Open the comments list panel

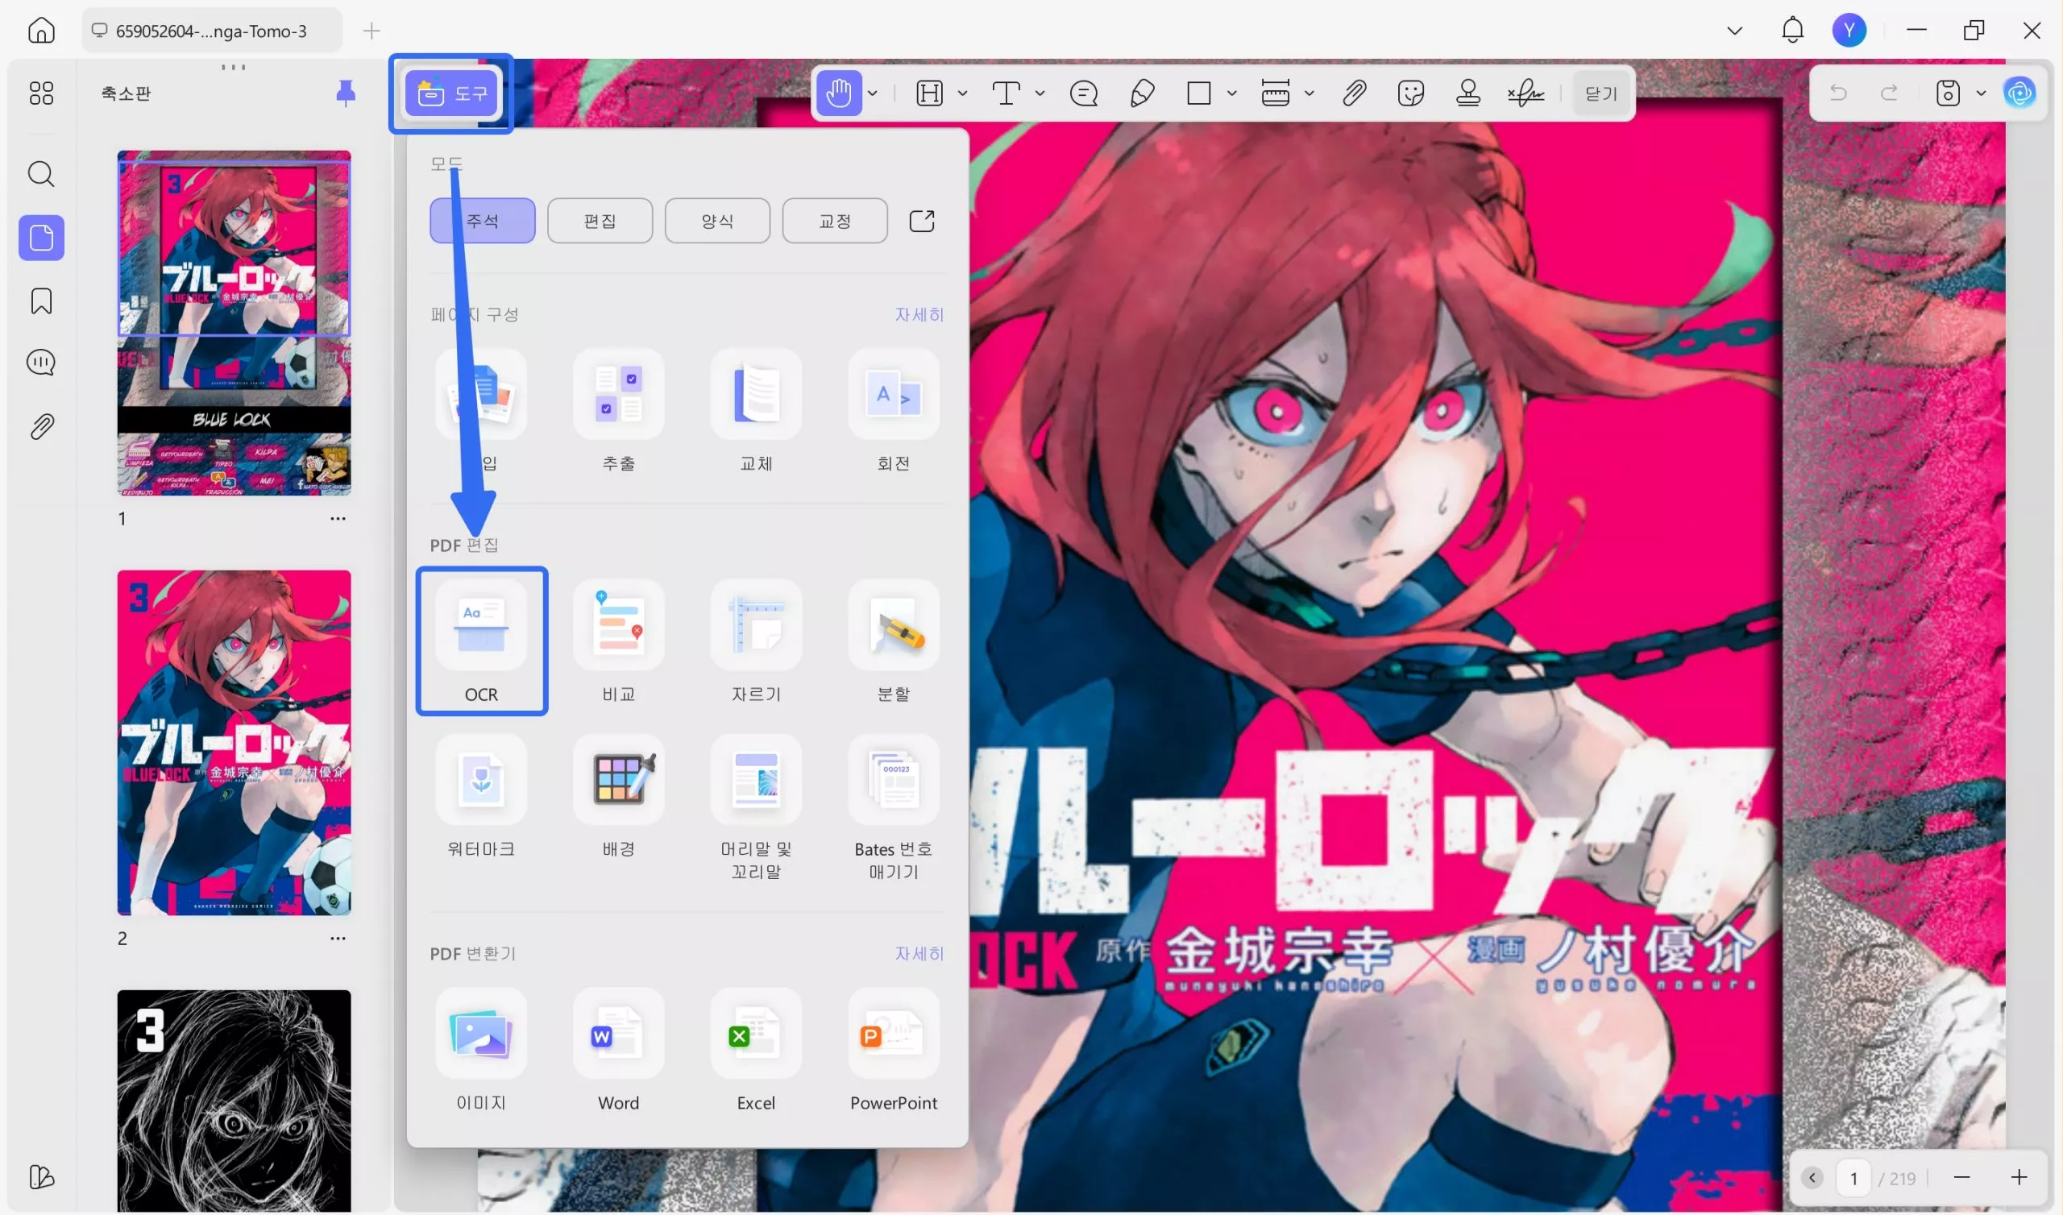pos(41,363)
